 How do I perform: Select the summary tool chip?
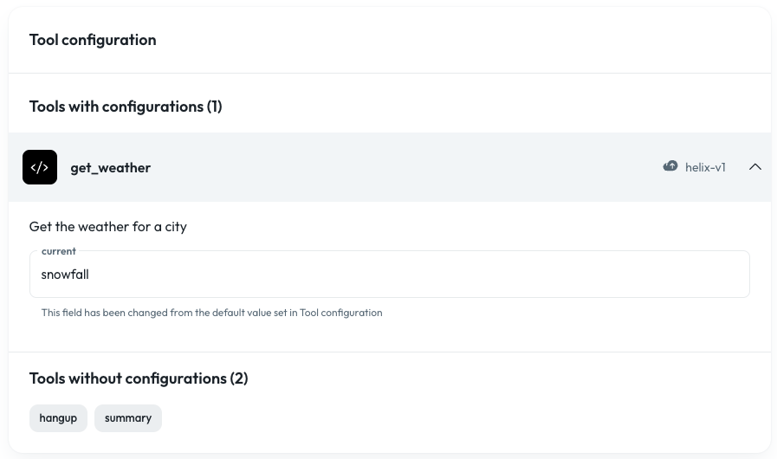[128, 417]
